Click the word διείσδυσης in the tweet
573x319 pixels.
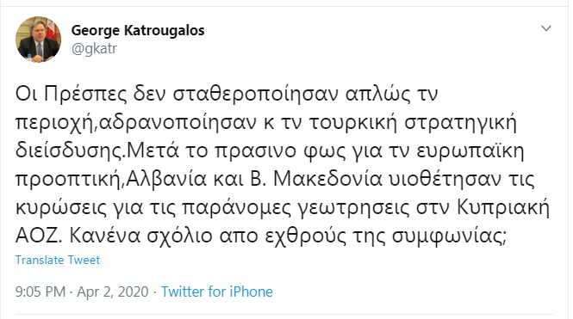(x=70, y=151)
